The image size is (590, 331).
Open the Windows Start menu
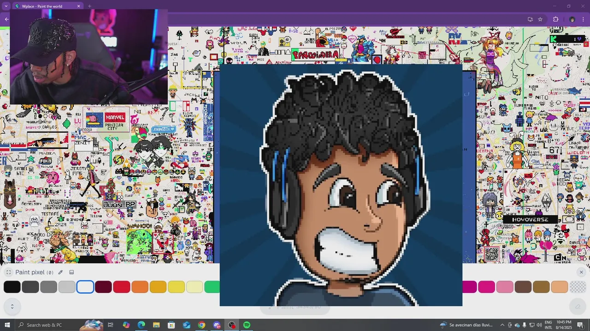click(x=7, y=325)
